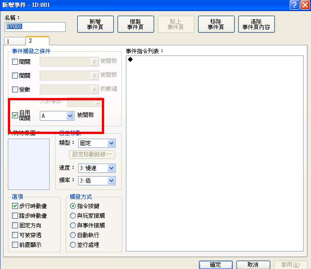Select the 與玩家接觸 trigger radio button
The image size is (311, 269).
tap(73, 215)
